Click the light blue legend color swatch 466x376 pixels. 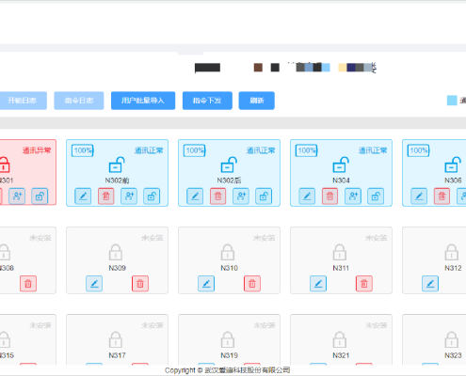pos(452,101)
